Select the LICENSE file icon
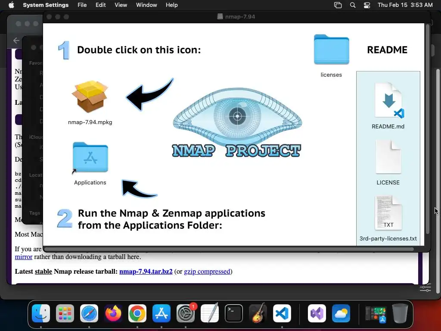This screenshot has height=331, width=441. [x=388, y=157]
